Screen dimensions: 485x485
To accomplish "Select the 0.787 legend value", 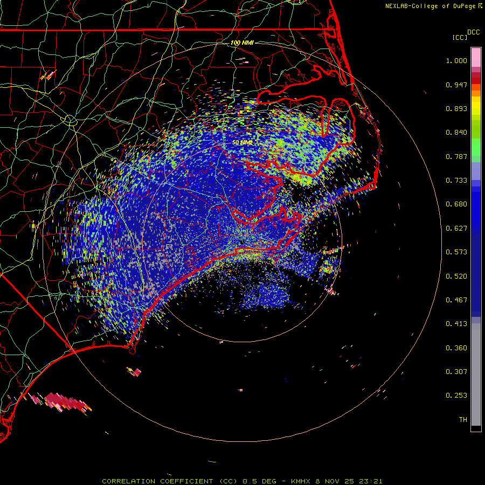I will [x=456, y=156].
